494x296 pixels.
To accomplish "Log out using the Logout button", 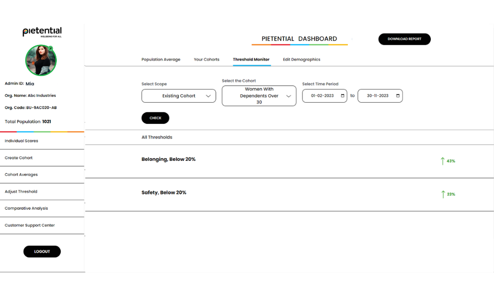I will (x=42, y=252).
